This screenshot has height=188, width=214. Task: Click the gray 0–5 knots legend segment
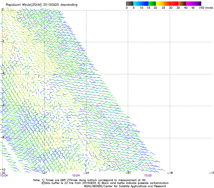pos(130,3)
